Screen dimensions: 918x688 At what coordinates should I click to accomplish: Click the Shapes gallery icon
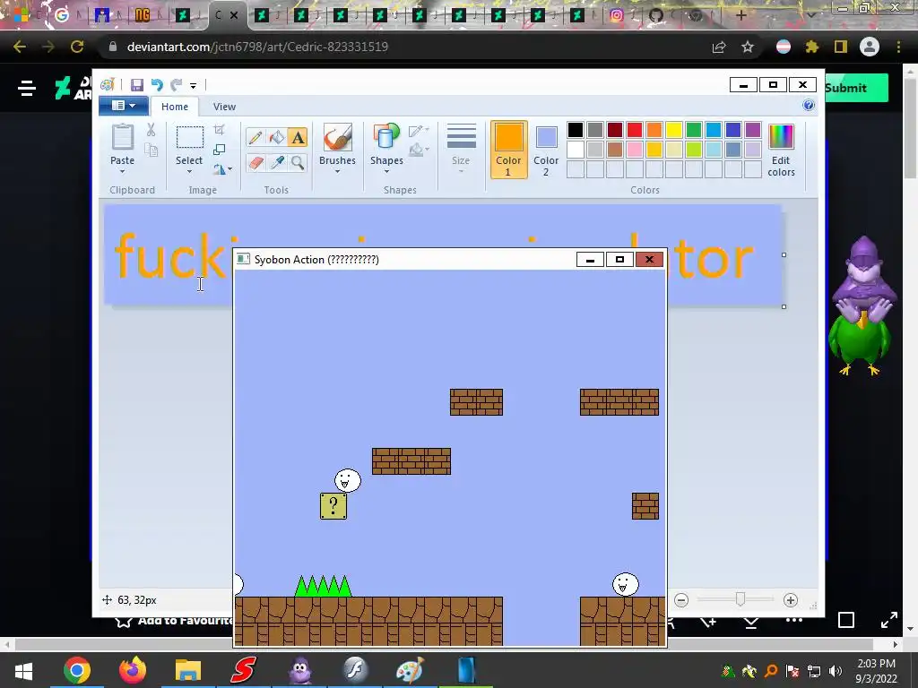(x=386, y=137)
